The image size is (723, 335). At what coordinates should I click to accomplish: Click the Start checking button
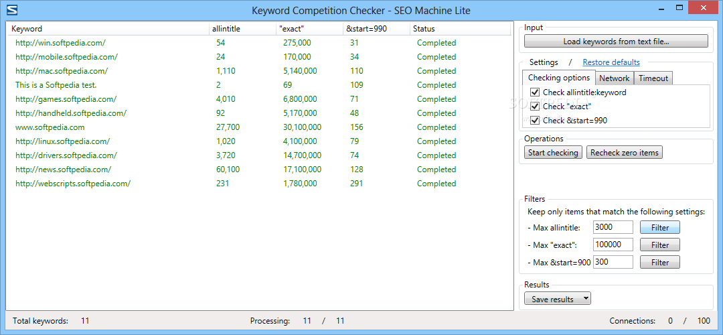[554, 152]
